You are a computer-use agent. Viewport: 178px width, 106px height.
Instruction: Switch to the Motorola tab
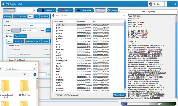pyautogui.click(x=44, y=17)
